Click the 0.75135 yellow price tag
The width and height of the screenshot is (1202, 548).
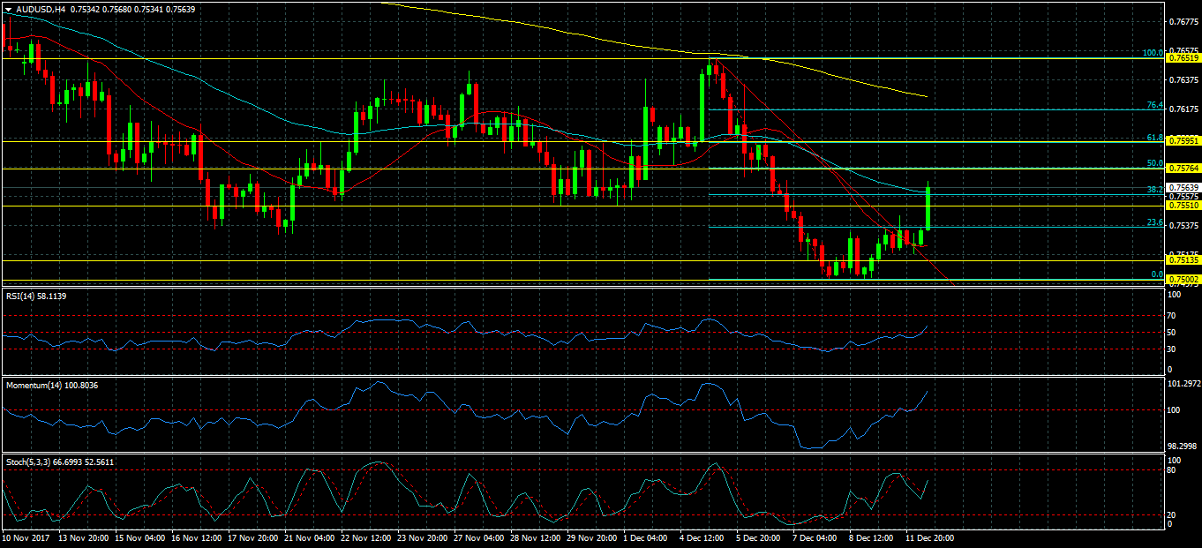pos(1183,260)
